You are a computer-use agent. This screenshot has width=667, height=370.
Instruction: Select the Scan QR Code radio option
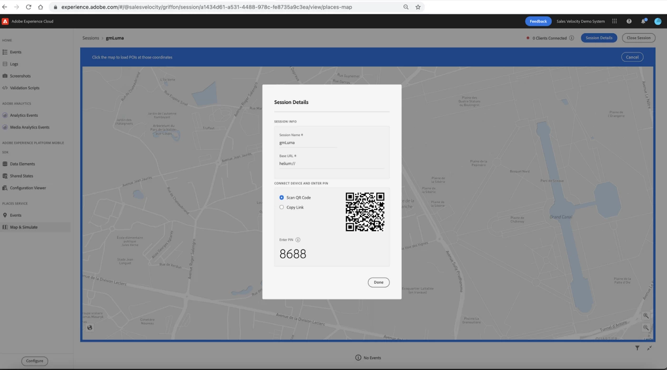tap(282, 198)
